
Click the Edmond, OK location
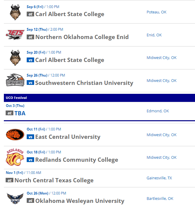point(158,111)
